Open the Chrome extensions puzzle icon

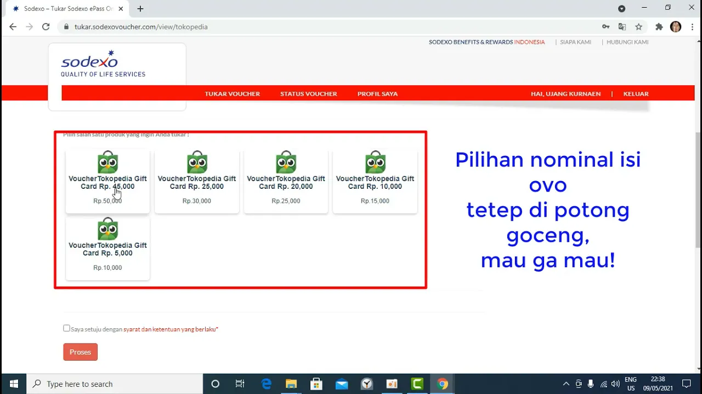coord(659,27)
